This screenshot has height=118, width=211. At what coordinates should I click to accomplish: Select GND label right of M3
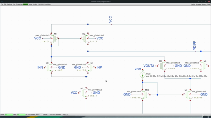point(62,67)
